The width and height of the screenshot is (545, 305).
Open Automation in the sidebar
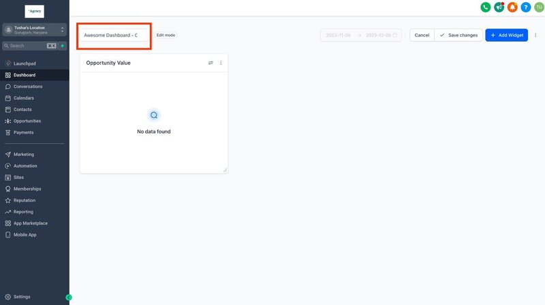point(25,165)
